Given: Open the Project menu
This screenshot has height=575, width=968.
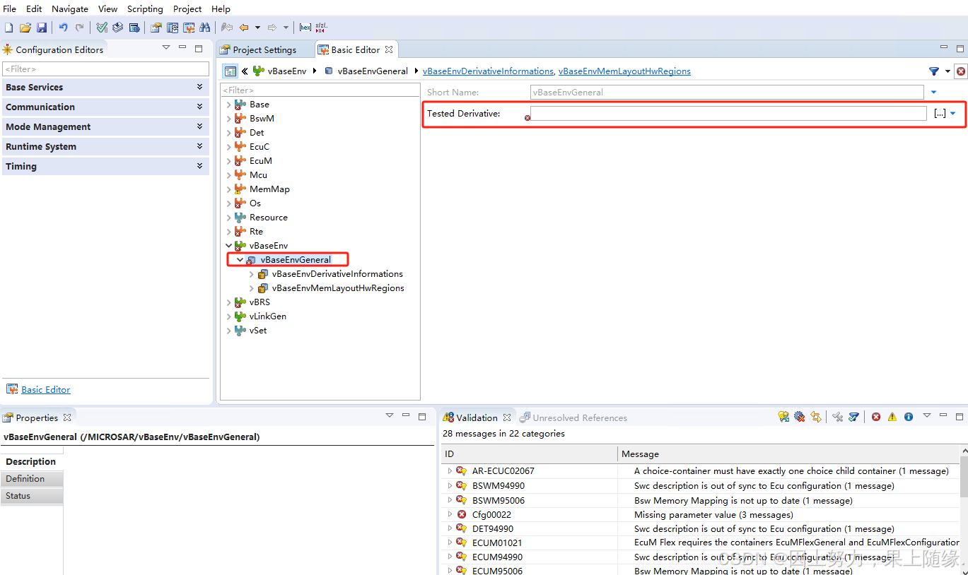Looking at the screenshot, I should tap(187, 8).
